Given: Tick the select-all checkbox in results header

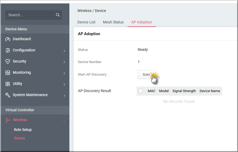Looking at the screenshot, I should pos(141,91).
